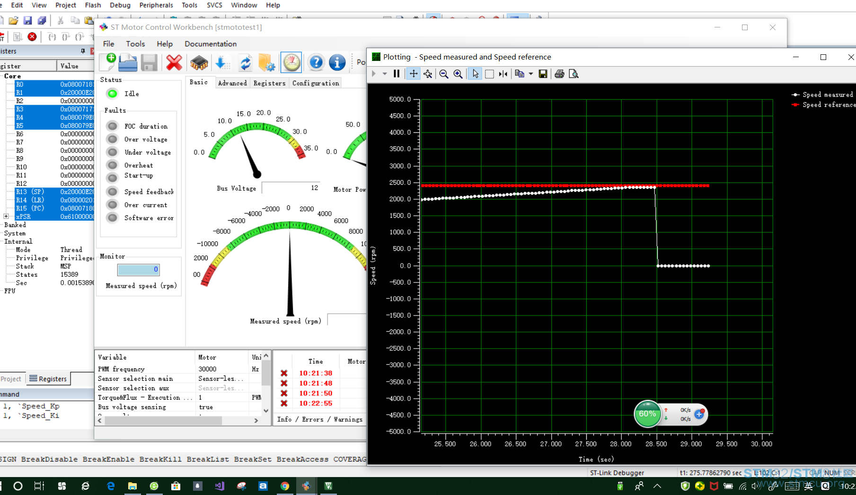Expand the xPSR register tree node
The image size is (856, 495).
pyautogui.click(x=6, y=216)
